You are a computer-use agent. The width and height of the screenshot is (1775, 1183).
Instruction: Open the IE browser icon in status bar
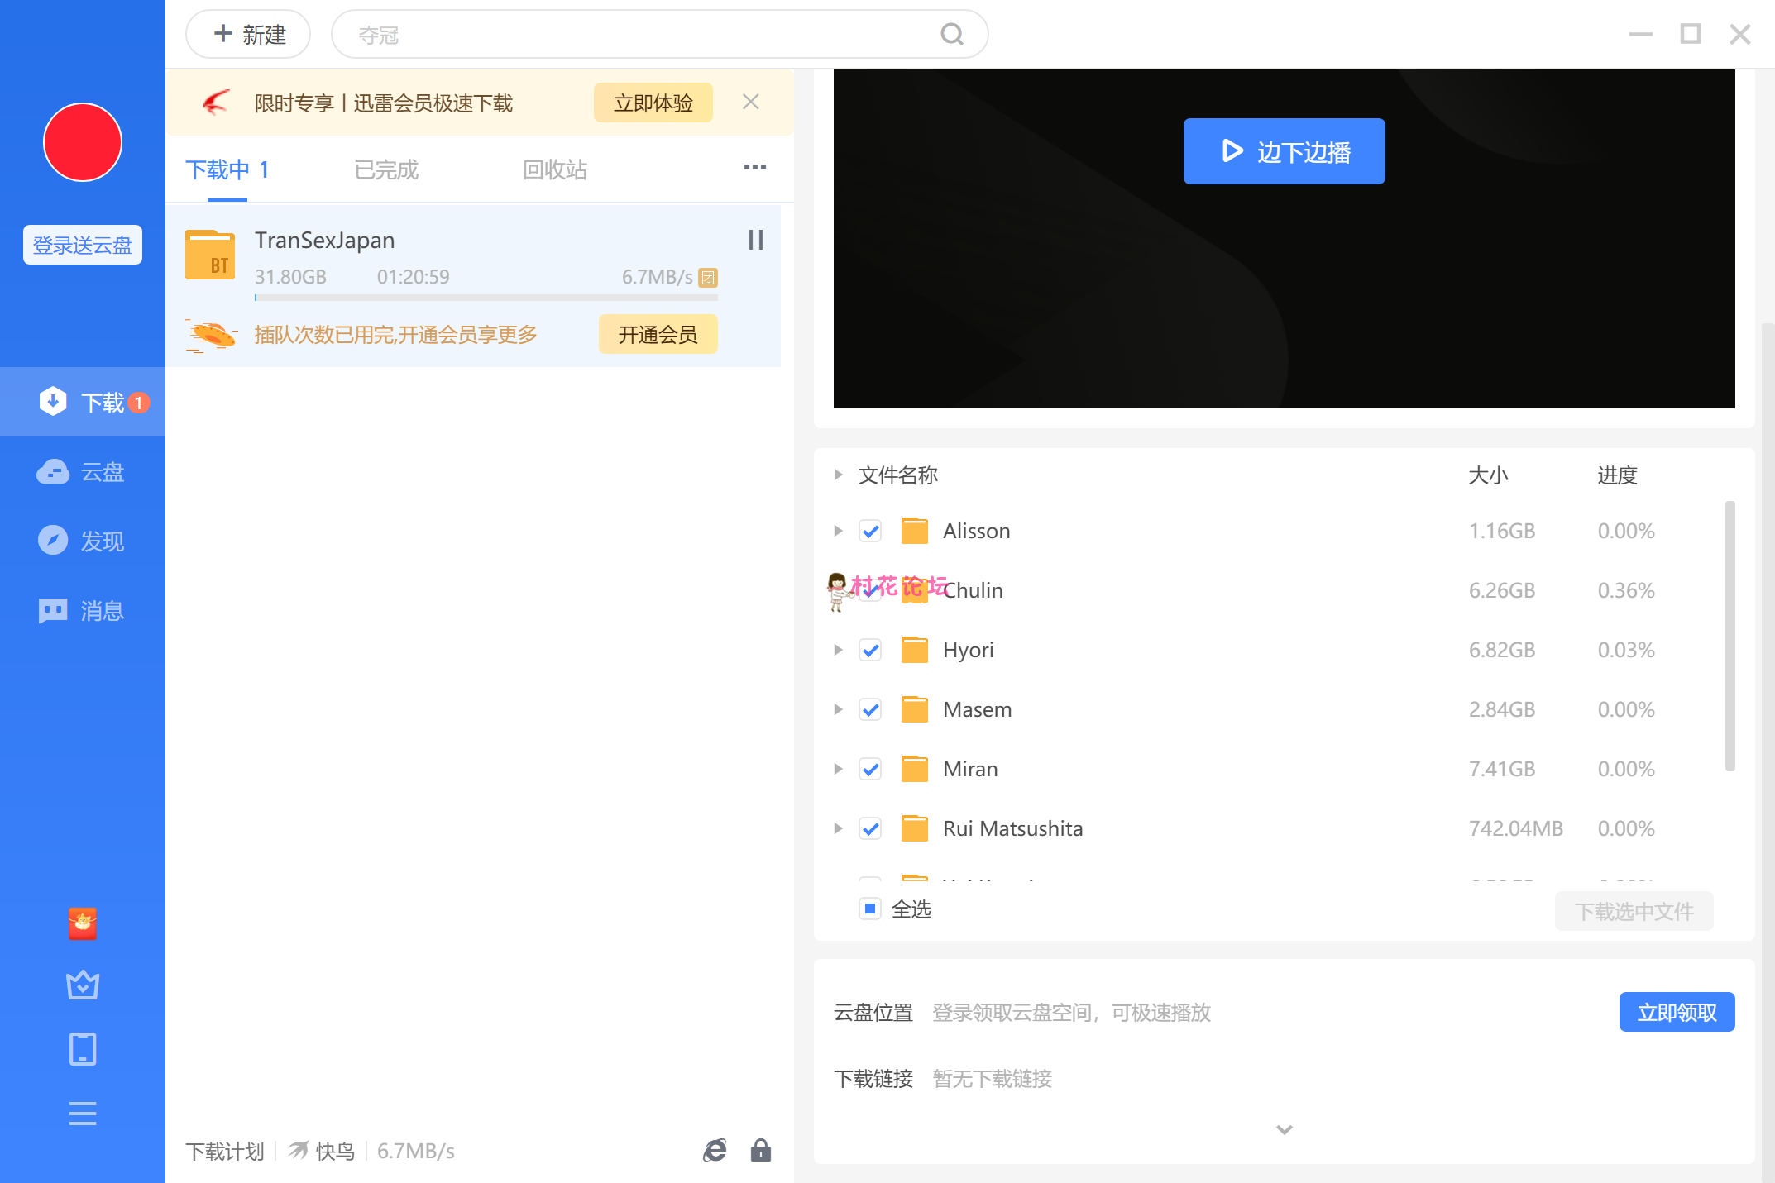715,1150
